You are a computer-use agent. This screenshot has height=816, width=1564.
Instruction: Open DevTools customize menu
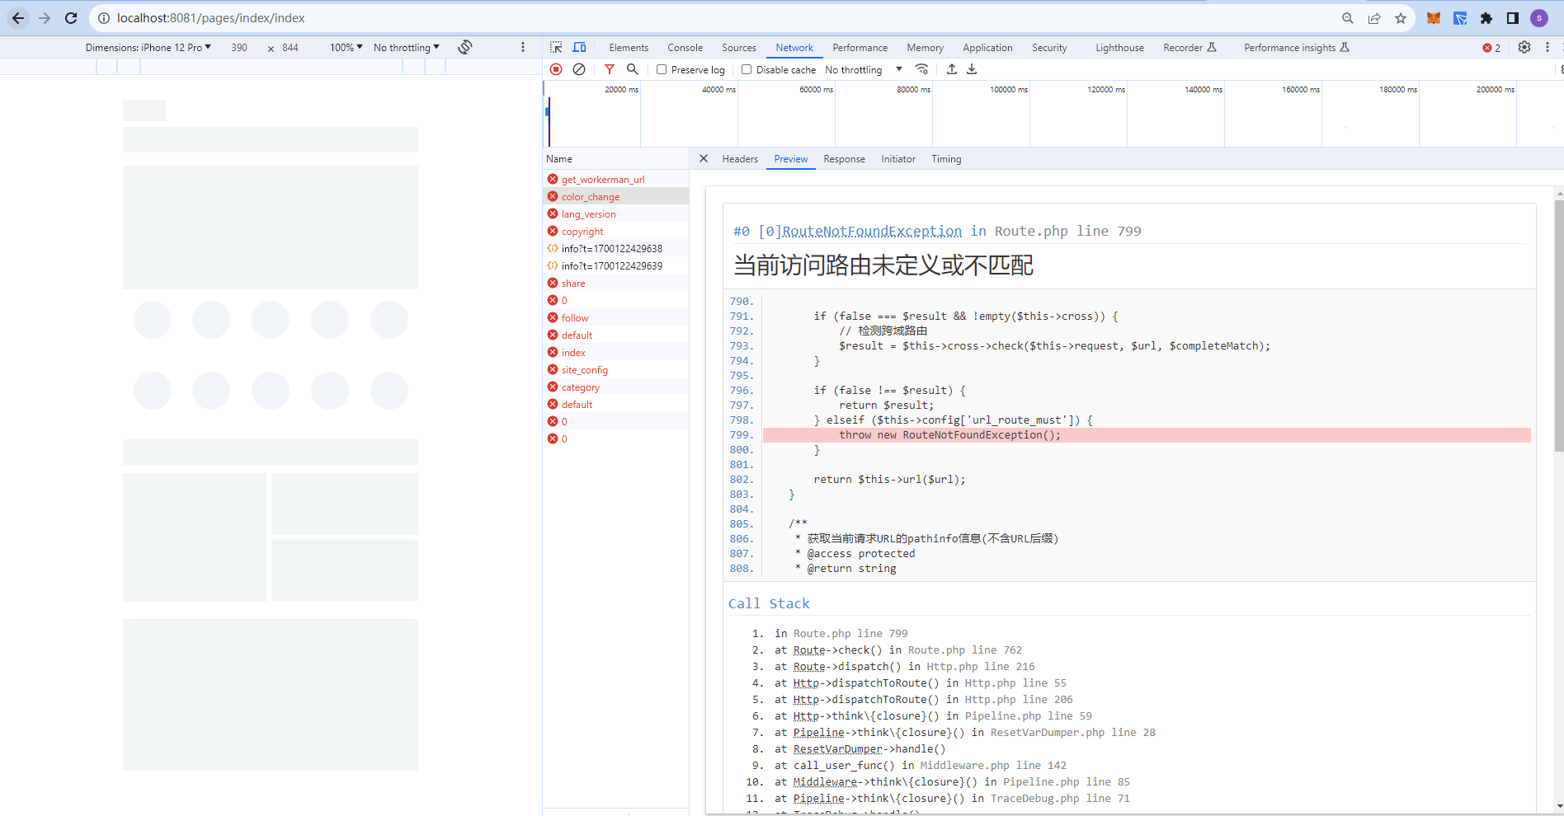pos(1548,47)
